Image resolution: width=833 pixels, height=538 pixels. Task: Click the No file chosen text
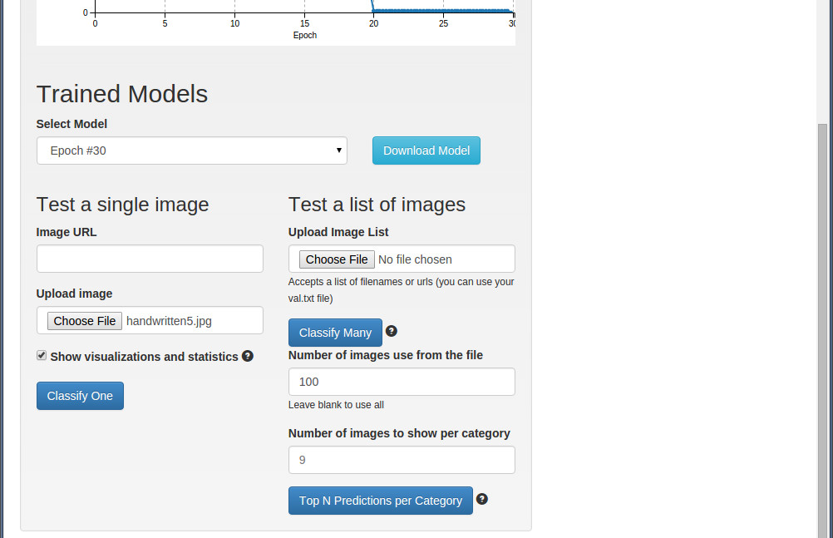click(415, 259)
